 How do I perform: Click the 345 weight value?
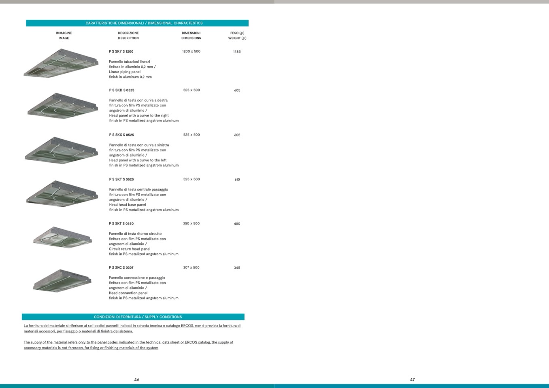click(237, 268)
